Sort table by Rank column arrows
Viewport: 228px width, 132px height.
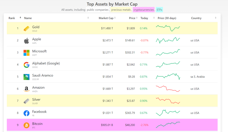(x=20, y=18)
